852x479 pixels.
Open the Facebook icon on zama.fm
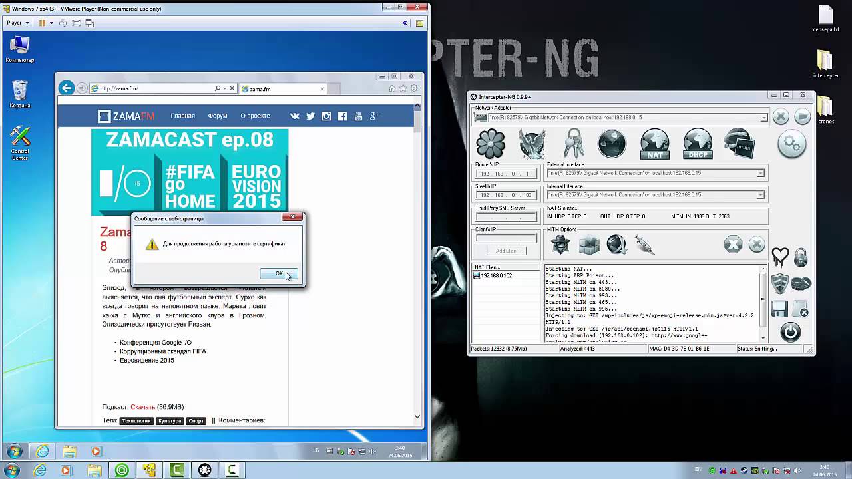pos(342,116)
